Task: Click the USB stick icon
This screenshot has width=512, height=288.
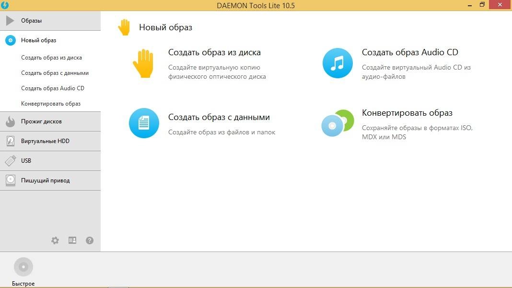Action: coord(11,161)
